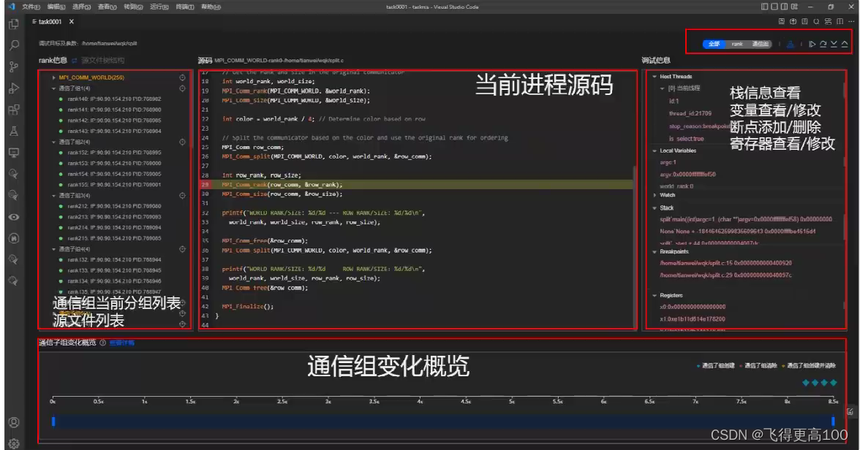
Task: Collapse the 通信子组2(4) group
Action: click(x=54, y=142)
